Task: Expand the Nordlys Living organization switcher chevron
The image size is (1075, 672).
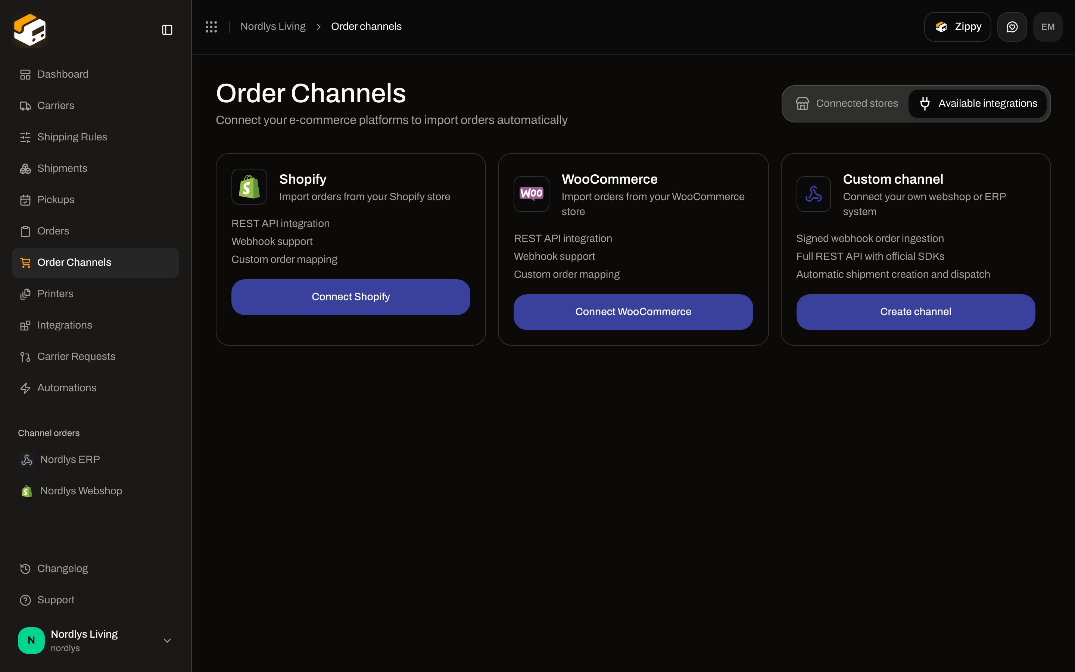Action: click(167, 640)
